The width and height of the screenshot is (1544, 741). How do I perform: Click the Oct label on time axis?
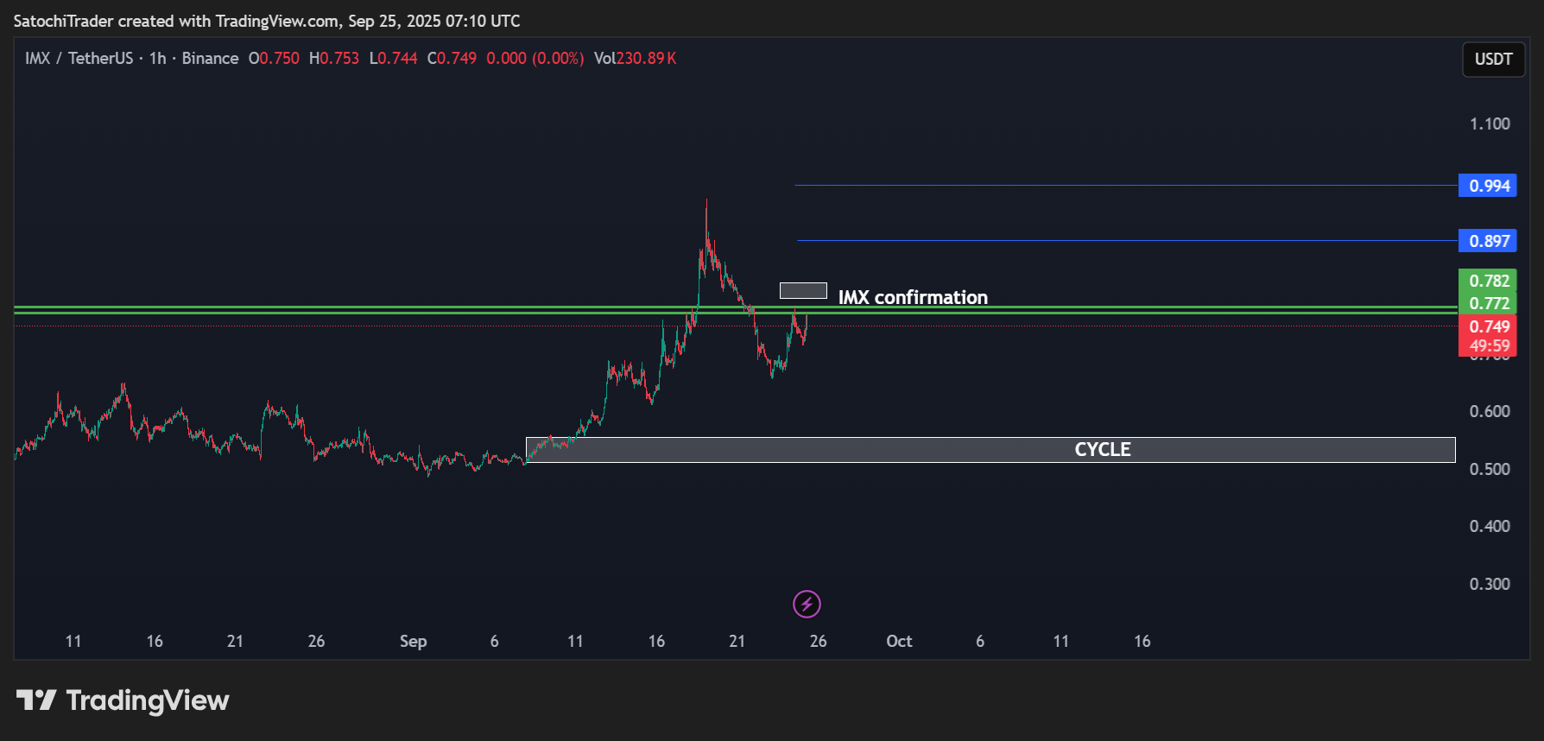tap(899, 641)
